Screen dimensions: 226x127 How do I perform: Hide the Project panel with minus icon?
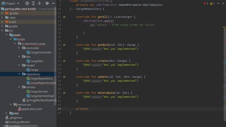click(53, 3)
